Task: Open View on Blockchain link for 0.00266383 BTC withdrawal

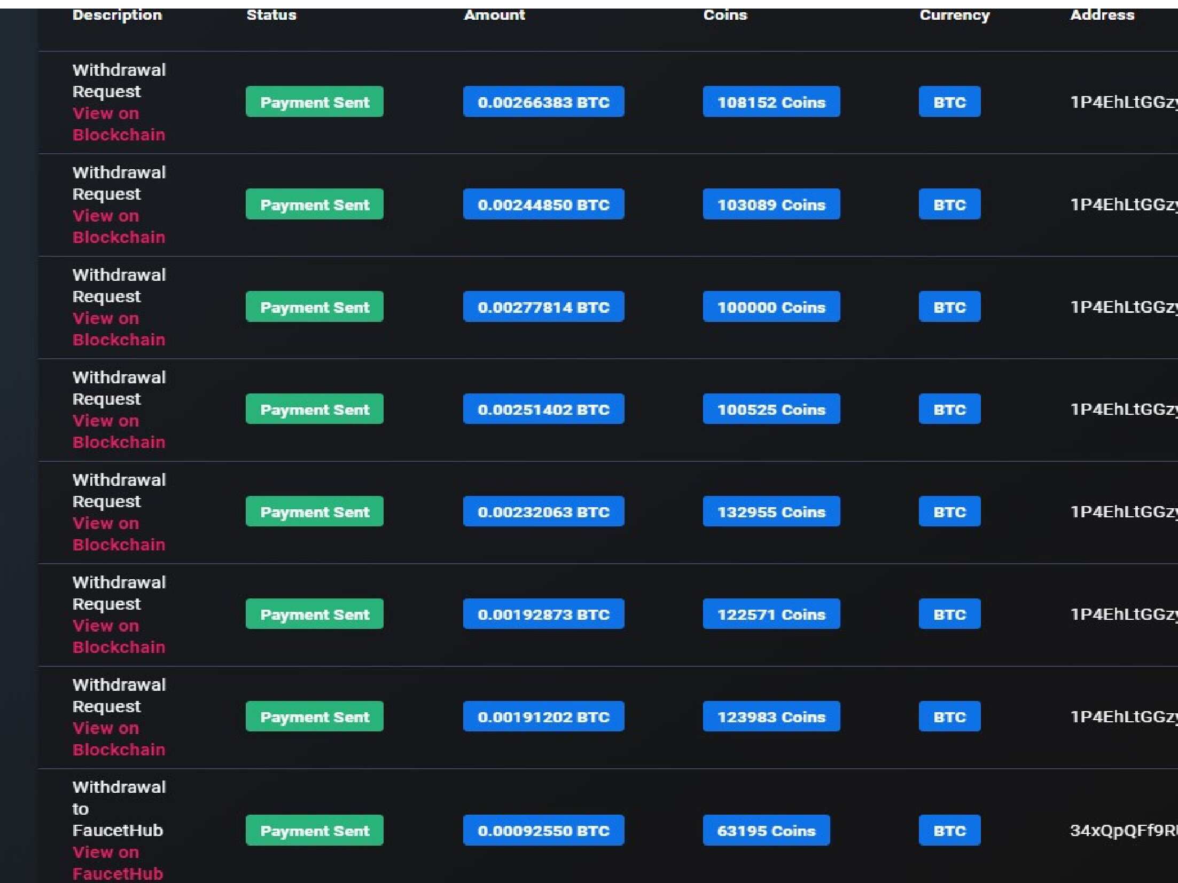Action: pos(119,124)
